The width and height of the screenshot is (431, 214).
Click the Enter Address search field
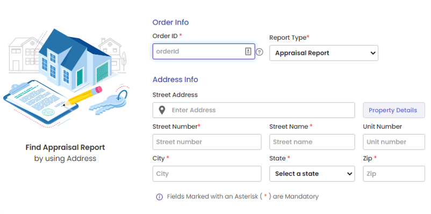(x=254, y=110)
